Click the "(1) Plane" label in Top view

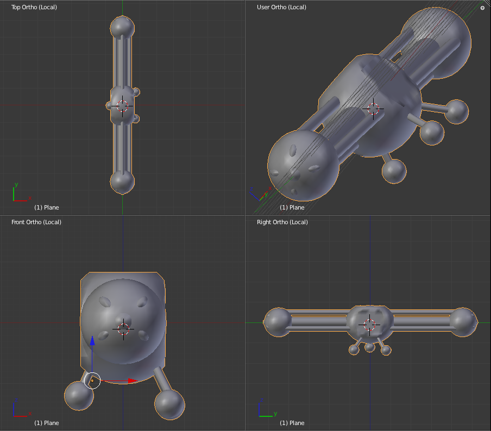(x=47, y=207)
